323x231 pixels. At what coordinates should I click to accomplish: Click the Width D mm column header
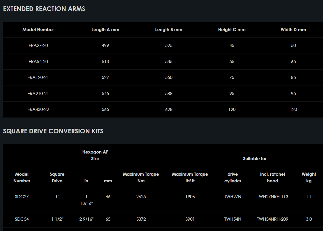(293, 30)
